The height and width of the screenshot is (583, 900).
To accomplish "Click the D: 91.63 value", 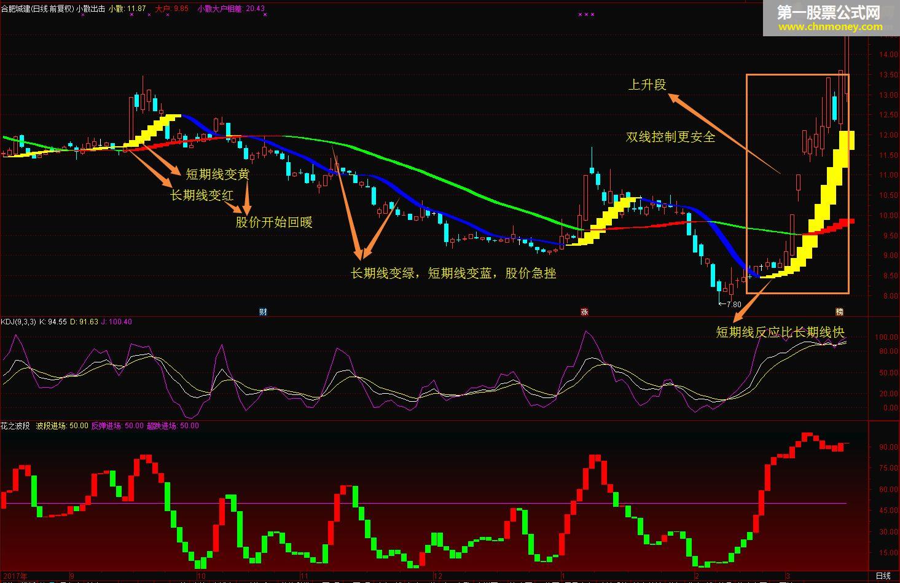I will click(84, 322).
